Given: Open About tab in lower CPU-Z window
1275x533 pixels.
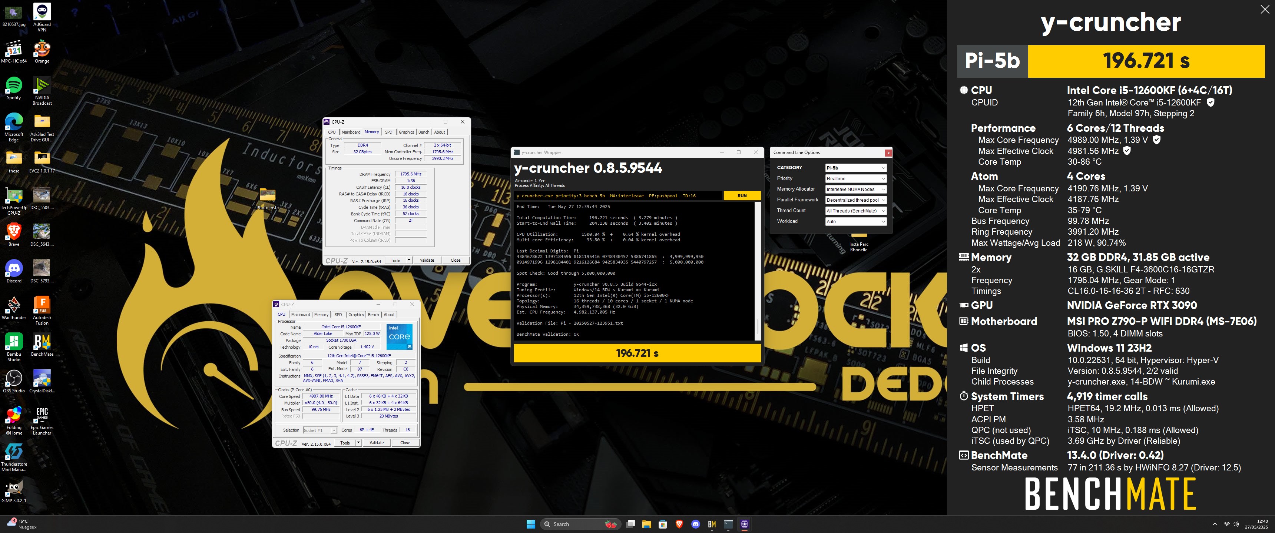Looking at the screenshot, I should (390, 315).
